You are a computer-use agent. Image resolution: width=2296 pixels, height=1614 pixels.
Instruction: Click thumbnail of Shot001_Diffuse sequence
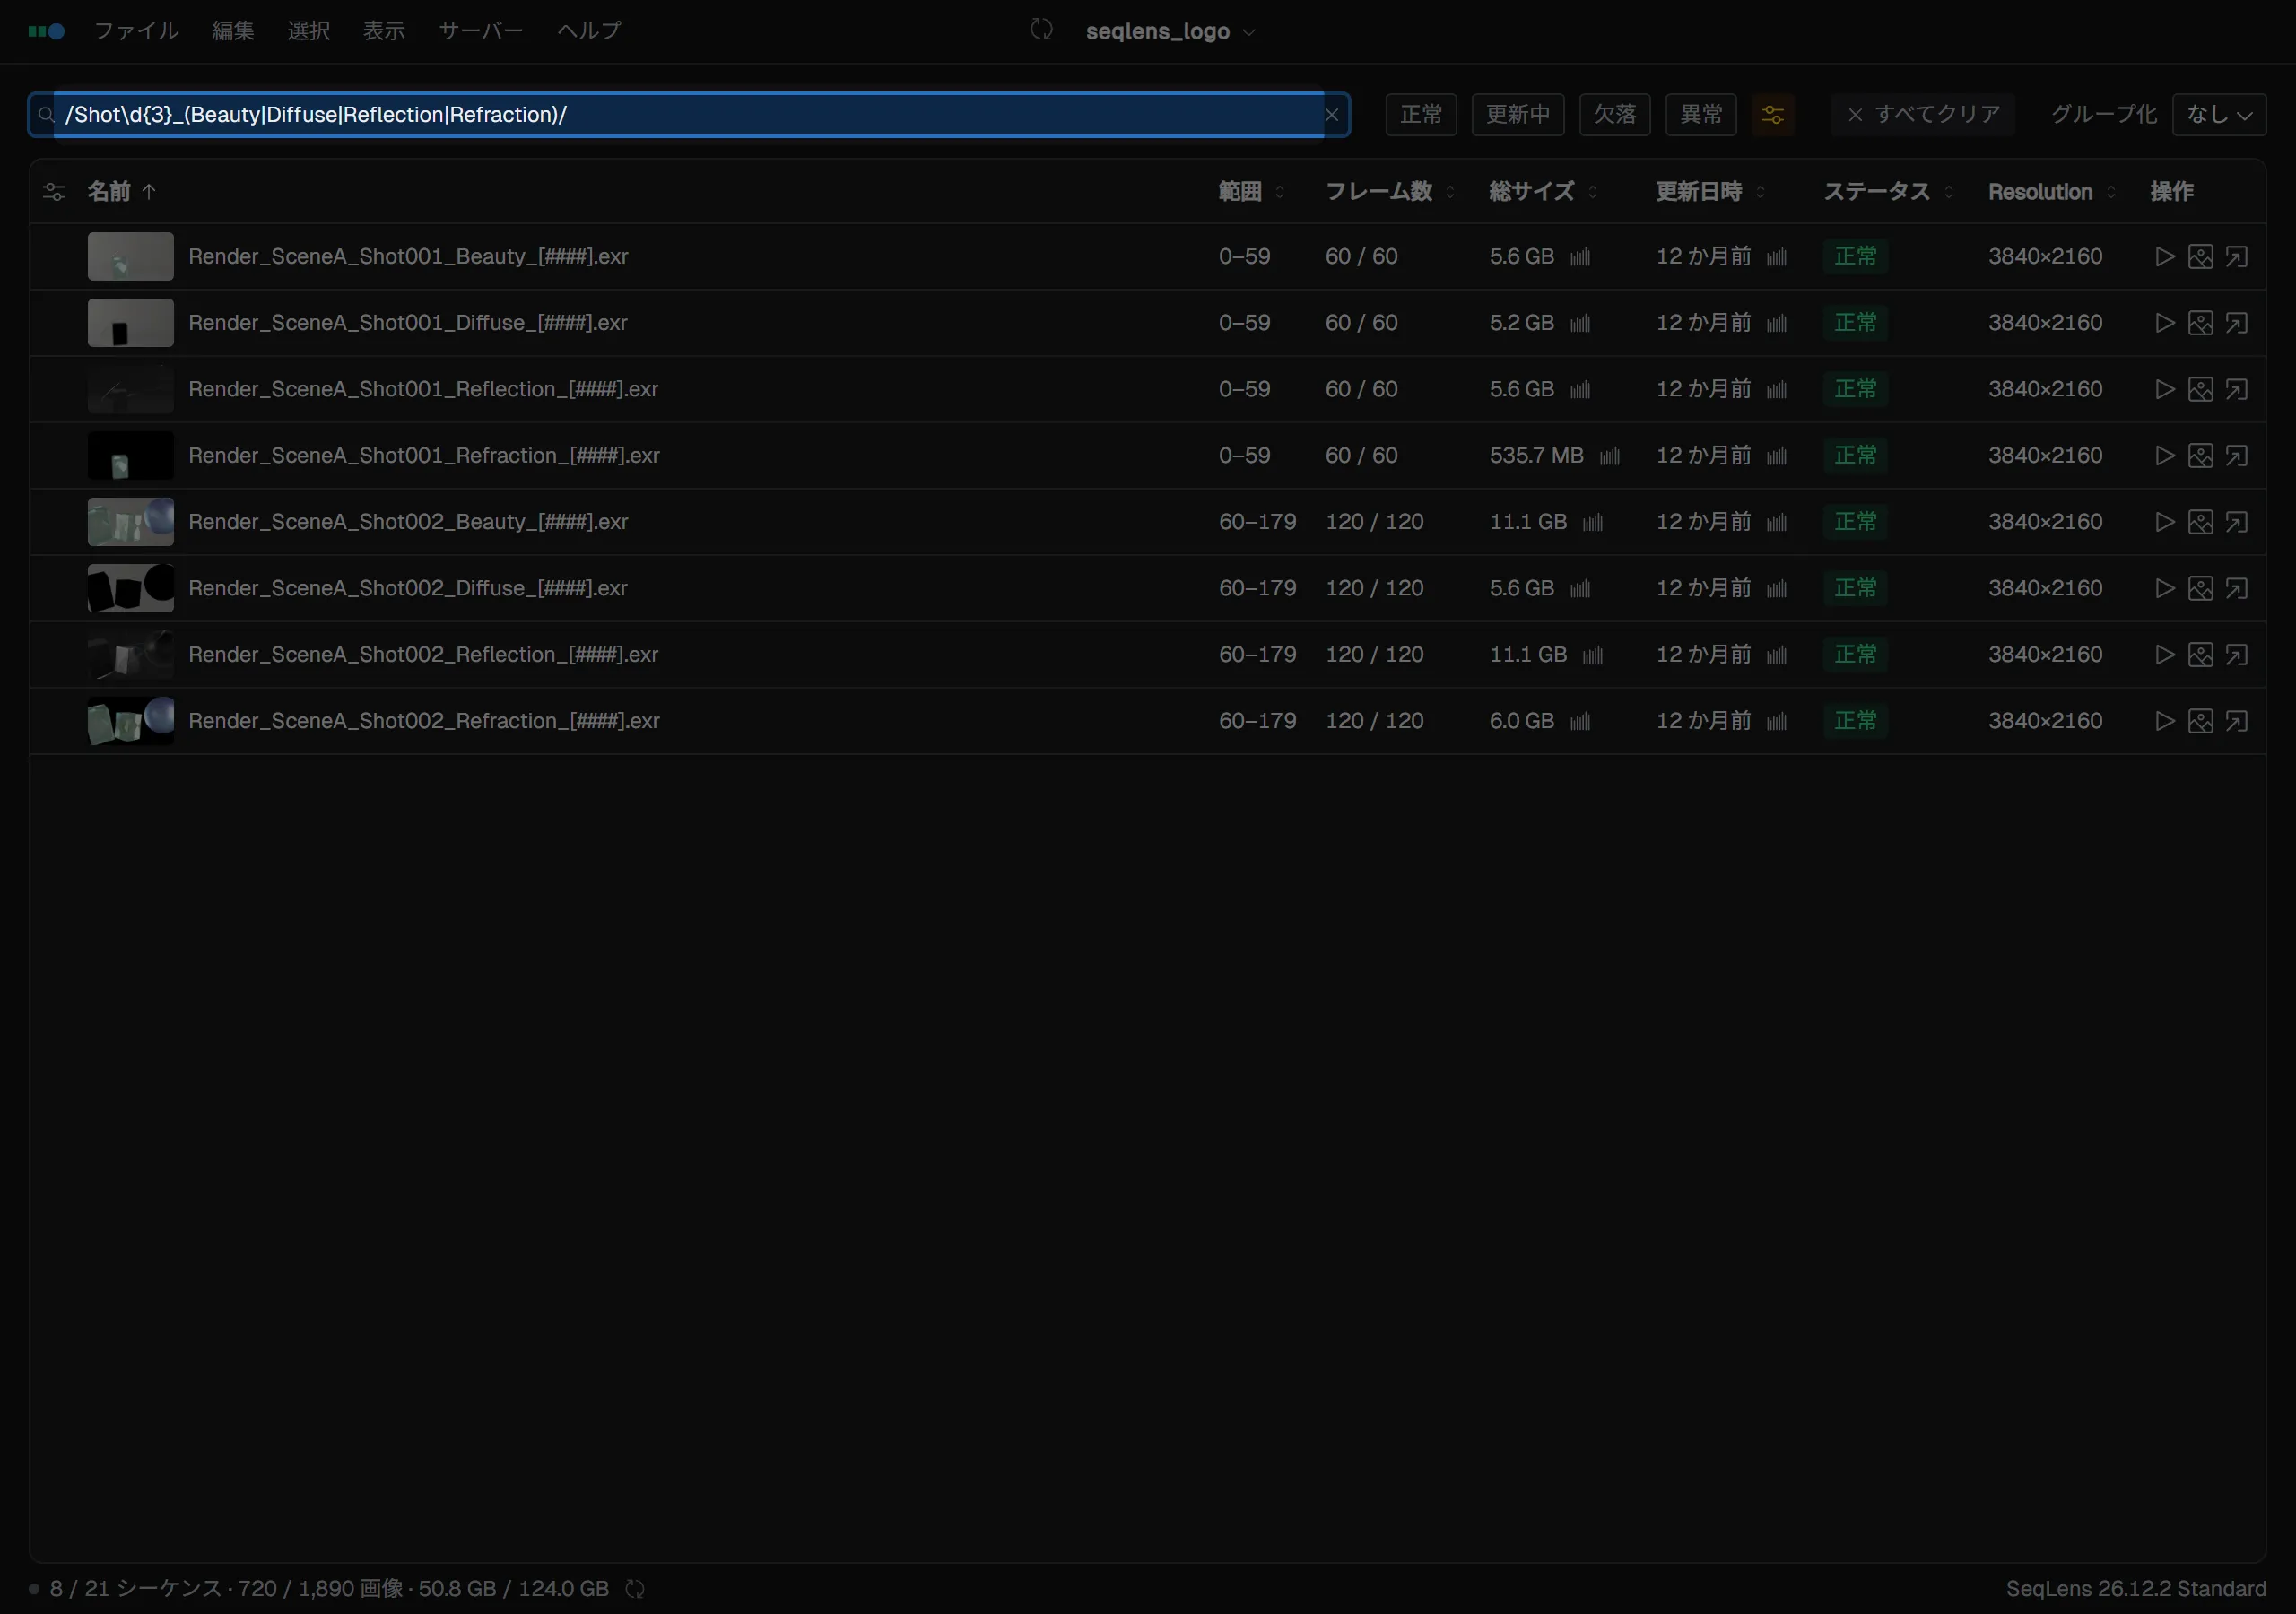pos(131,323)
